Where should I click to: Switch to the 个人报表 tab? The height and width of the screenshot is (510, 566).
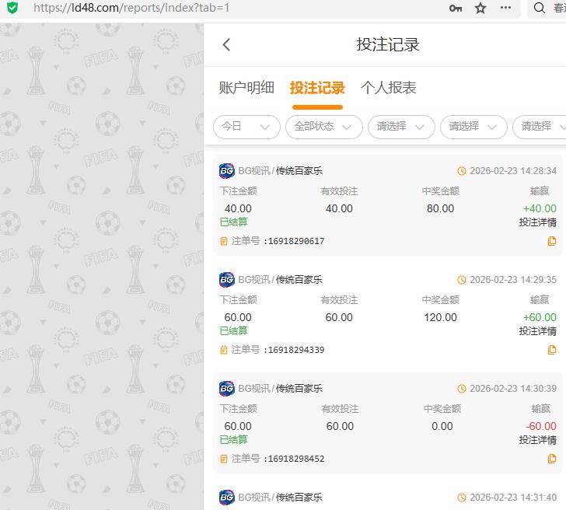[389, 88]
